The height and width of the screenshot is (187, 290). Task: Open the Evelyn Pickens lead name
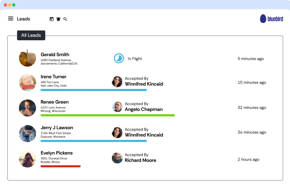click(x=57, y=153)
